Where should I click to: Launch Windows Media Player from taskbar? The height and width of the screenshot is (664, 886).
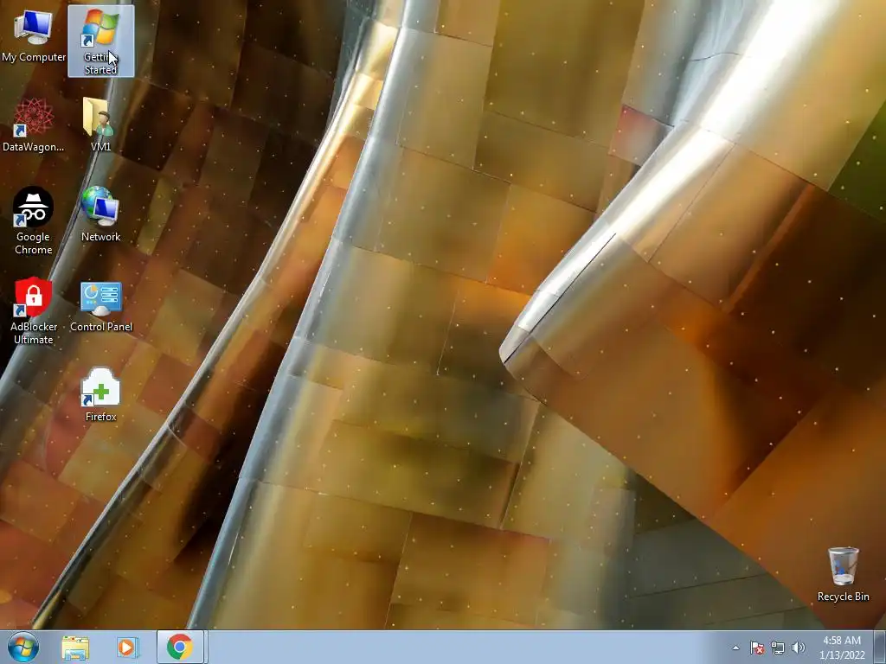tap(127, 647)
